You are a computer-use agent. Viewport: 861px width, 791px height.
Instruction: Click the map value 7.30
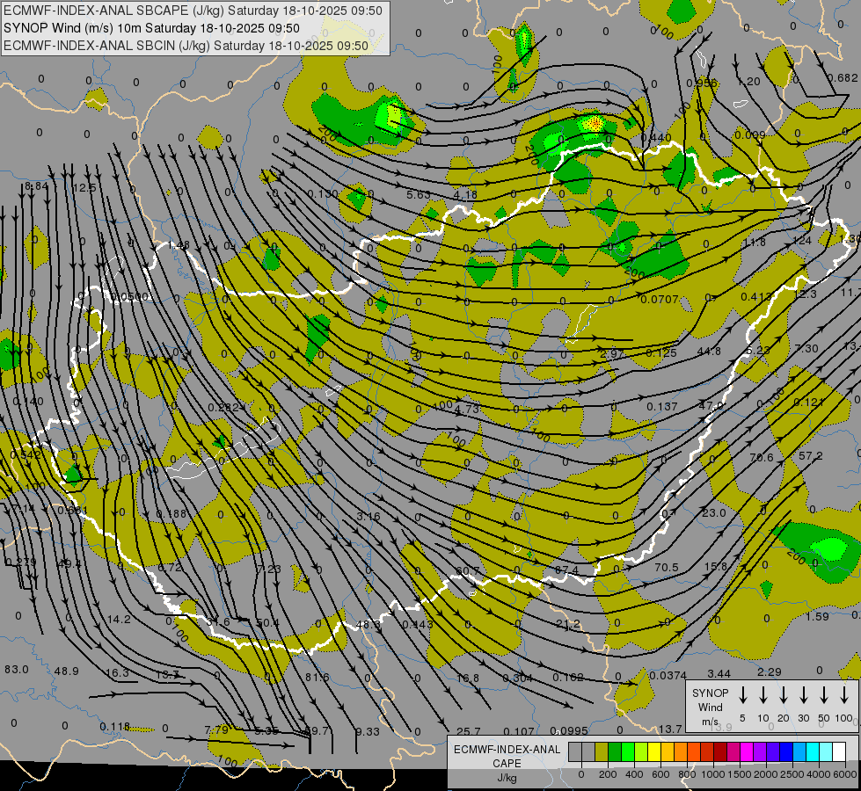pos(806,348)
